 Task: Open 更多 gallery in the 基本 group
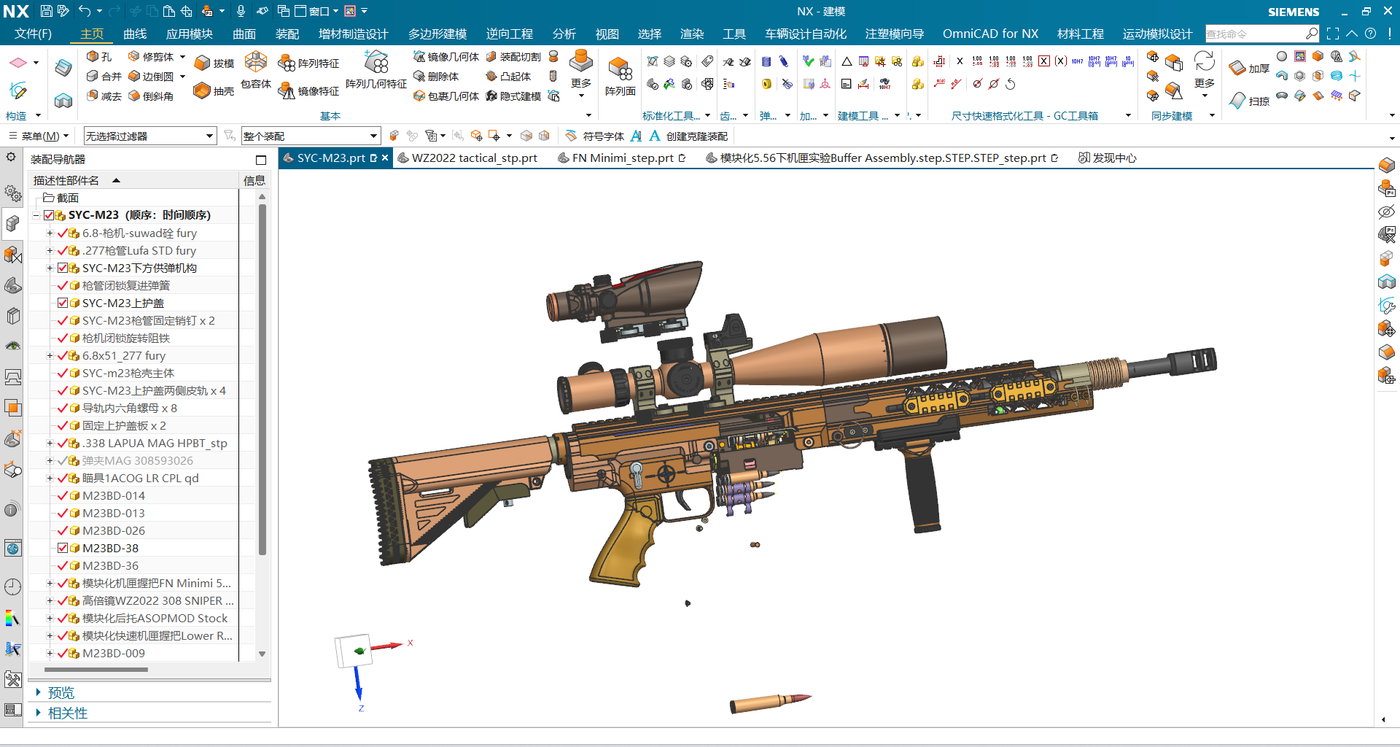[581, 72]
